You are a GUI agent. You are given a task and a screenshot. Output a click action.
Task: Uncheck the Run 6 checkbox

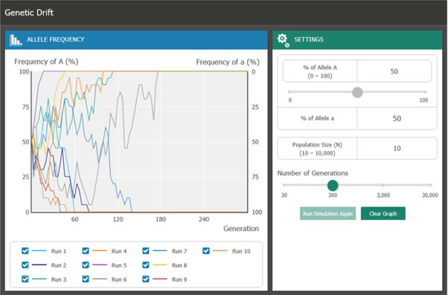coord(86,279)
